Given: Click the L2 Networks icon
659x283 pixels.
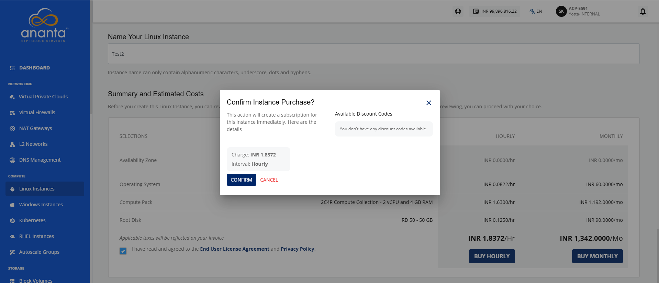Looking at the screenshot, I should pyautogui.click(x=12, y=144).
